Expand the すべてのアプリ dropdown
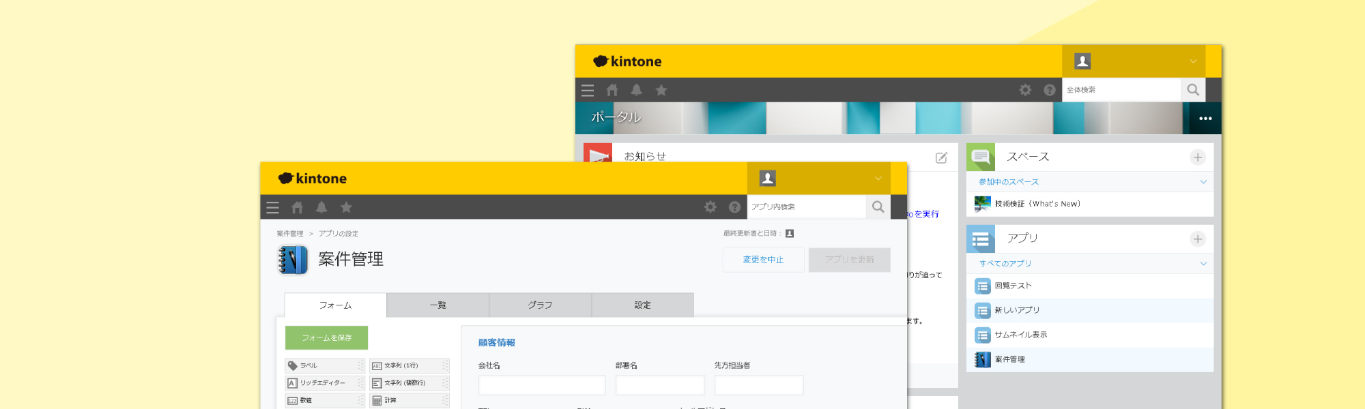Image resolution: width=1365 pixels, height=409 pixels. [x=1203, y=264]
